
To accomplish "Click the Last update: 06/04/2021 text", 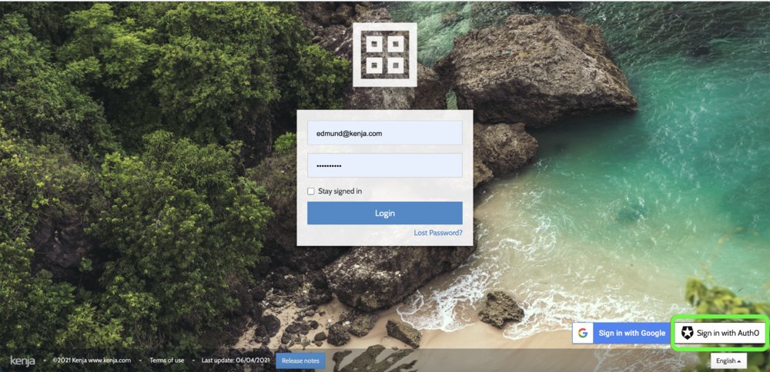I will pos(236,360).
